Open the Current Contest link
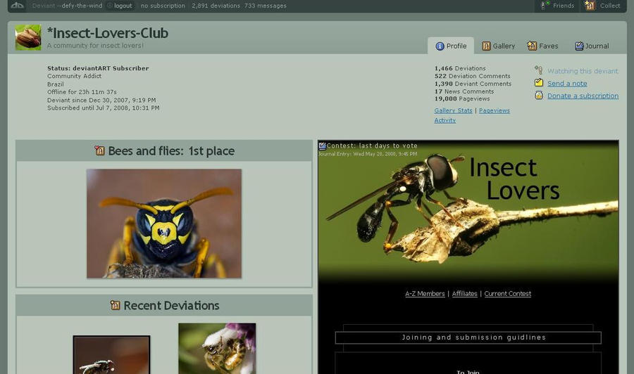Image resolution: width=634 pixels, height=374 pixels. pyautogui.click(x=508, y=294)
